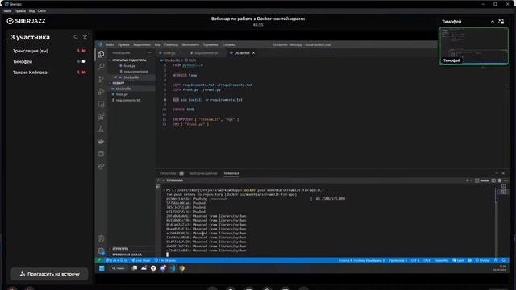Kill terminal trash icon
This screenshot has width=516, height=290.
pos(500,180)
